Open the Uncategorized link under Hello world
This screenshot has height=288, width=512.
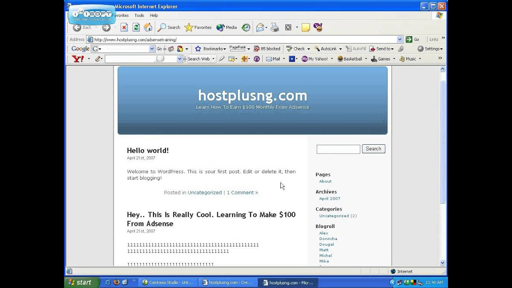pyautogui.click(x=204, y=192)
